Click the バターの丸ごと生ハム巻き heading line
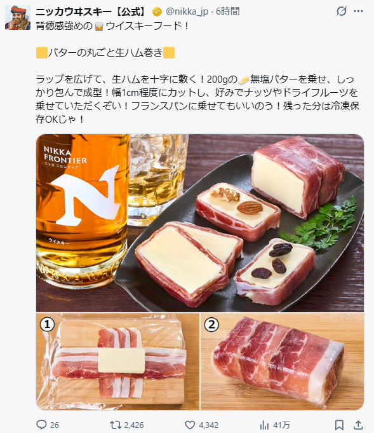This screenshot has width=374, height=433. tap(105, 53)
